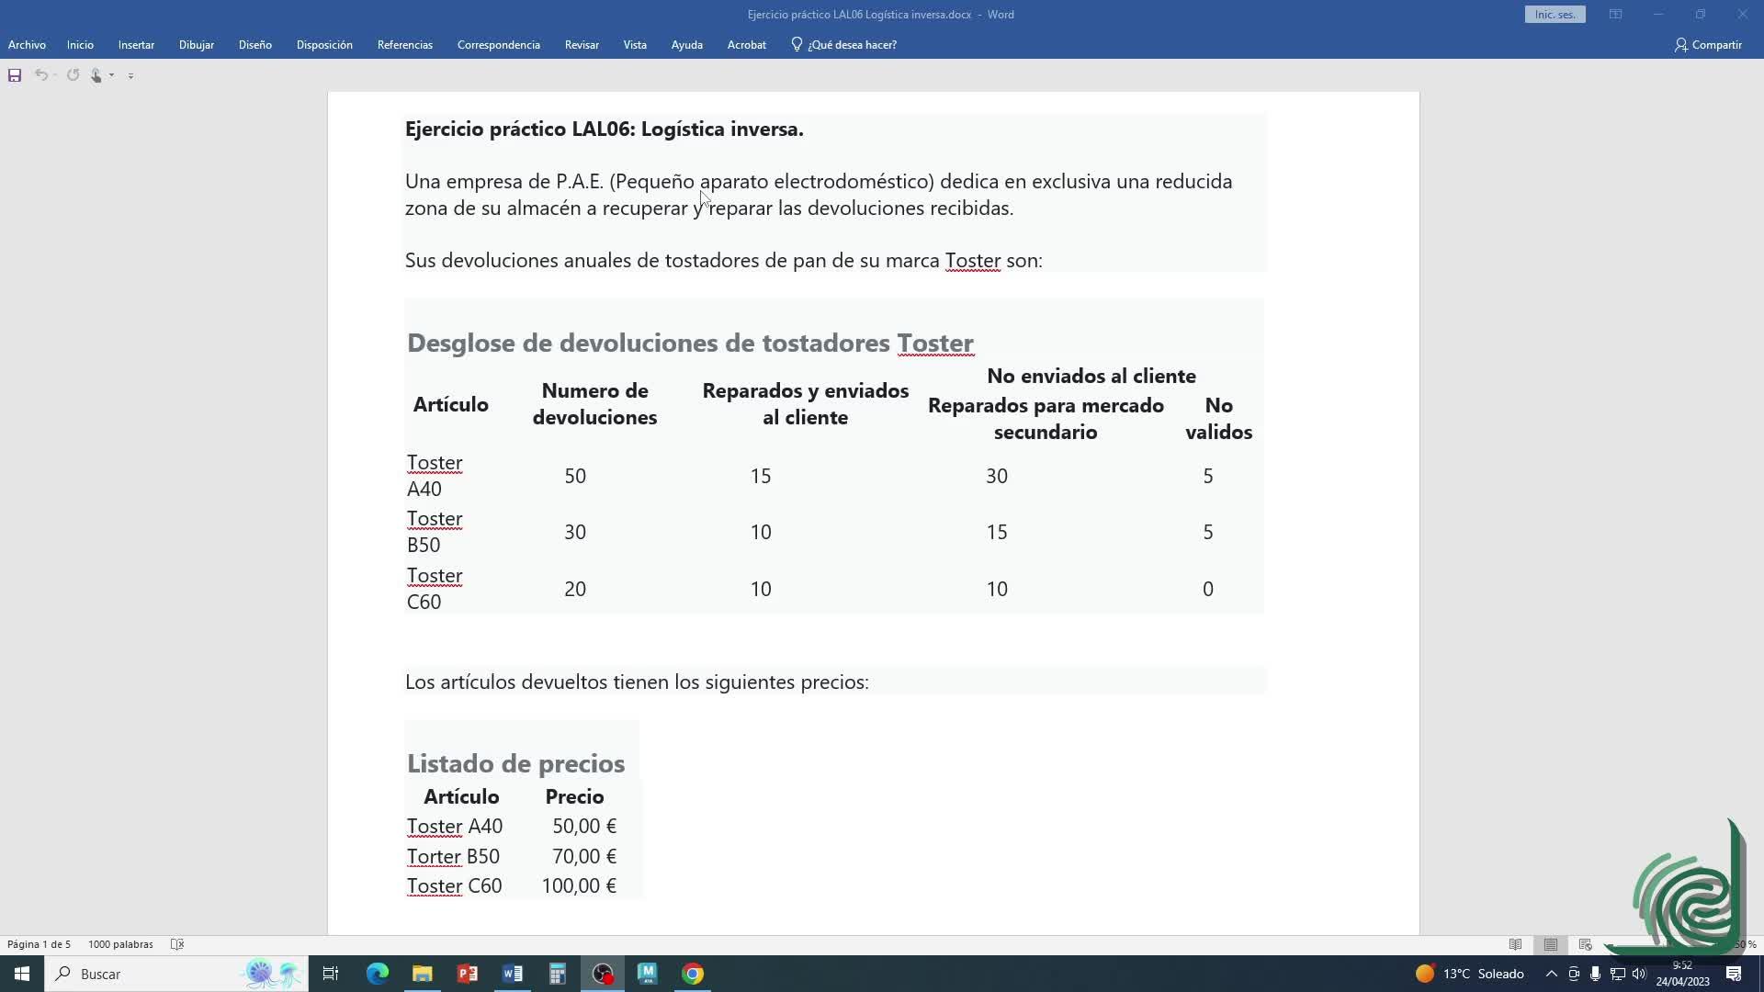Switch to Read Mode view
1764x992 pixels.
point(1515,944)
